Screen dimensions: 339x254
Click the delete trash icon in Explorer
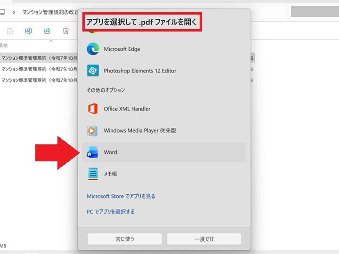(66, 31)
